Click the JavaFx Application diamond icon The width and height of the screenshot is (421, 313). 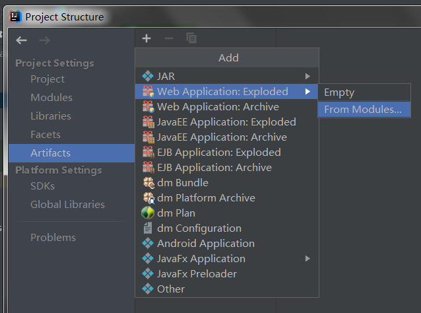pos(148,259)
